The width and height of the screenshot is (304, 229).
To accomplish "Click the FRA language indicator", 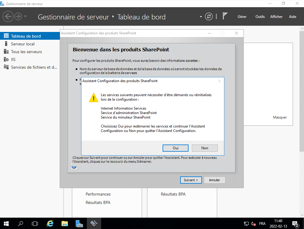I will [x=262, y=224].
